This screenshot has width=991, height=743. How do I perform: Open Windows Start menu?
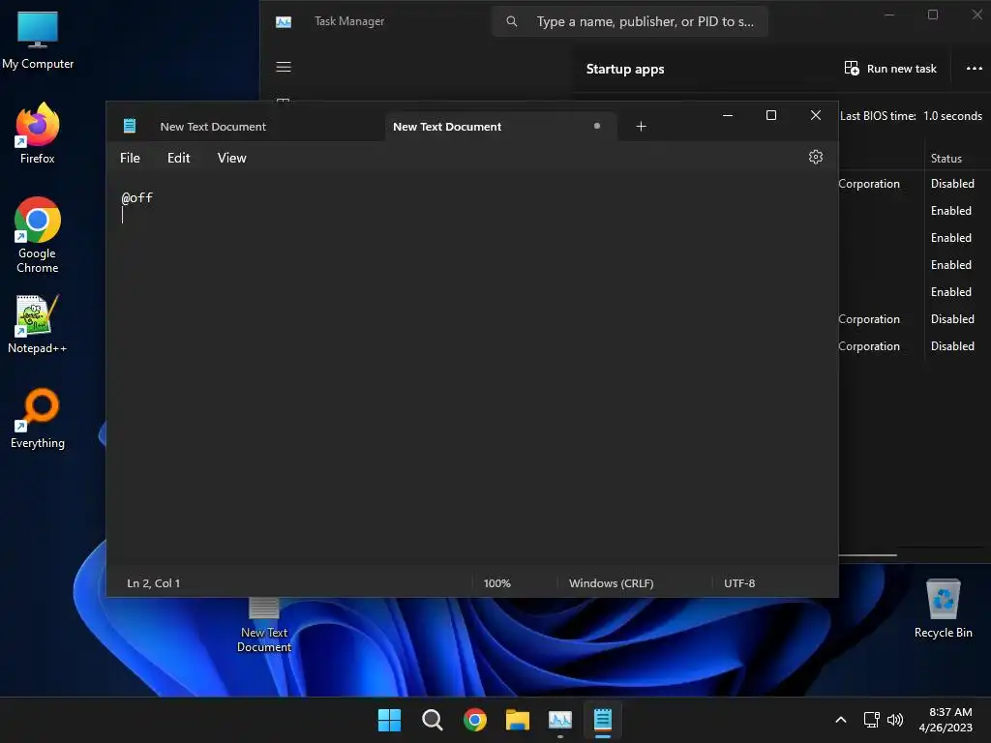[389, 720]
